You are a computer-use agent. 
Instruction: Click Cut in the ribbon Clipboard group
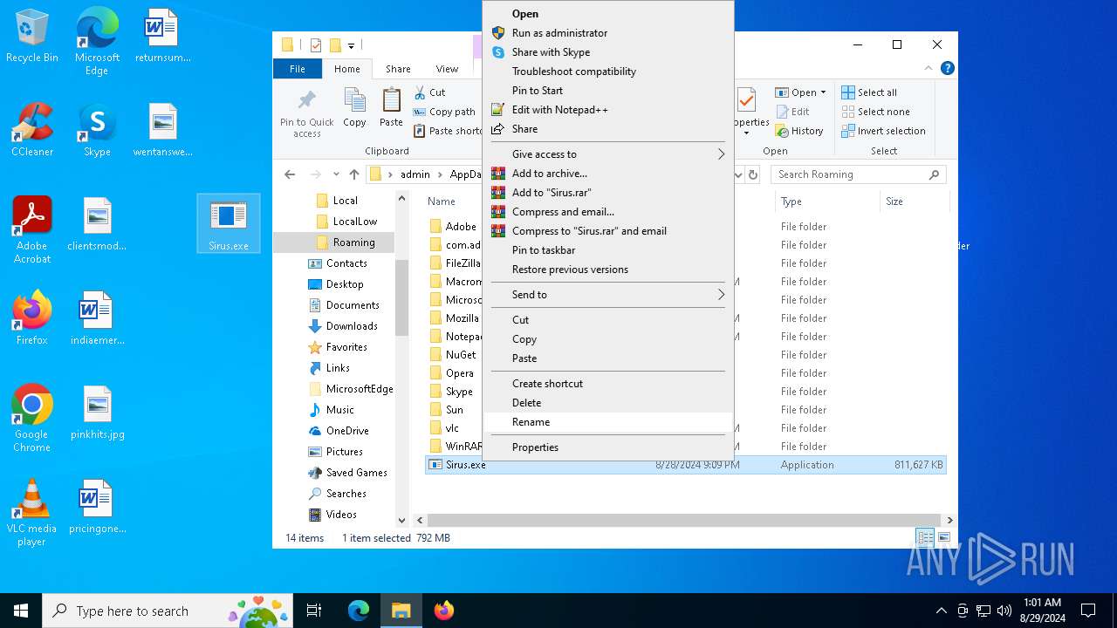(x=429, y=92)
